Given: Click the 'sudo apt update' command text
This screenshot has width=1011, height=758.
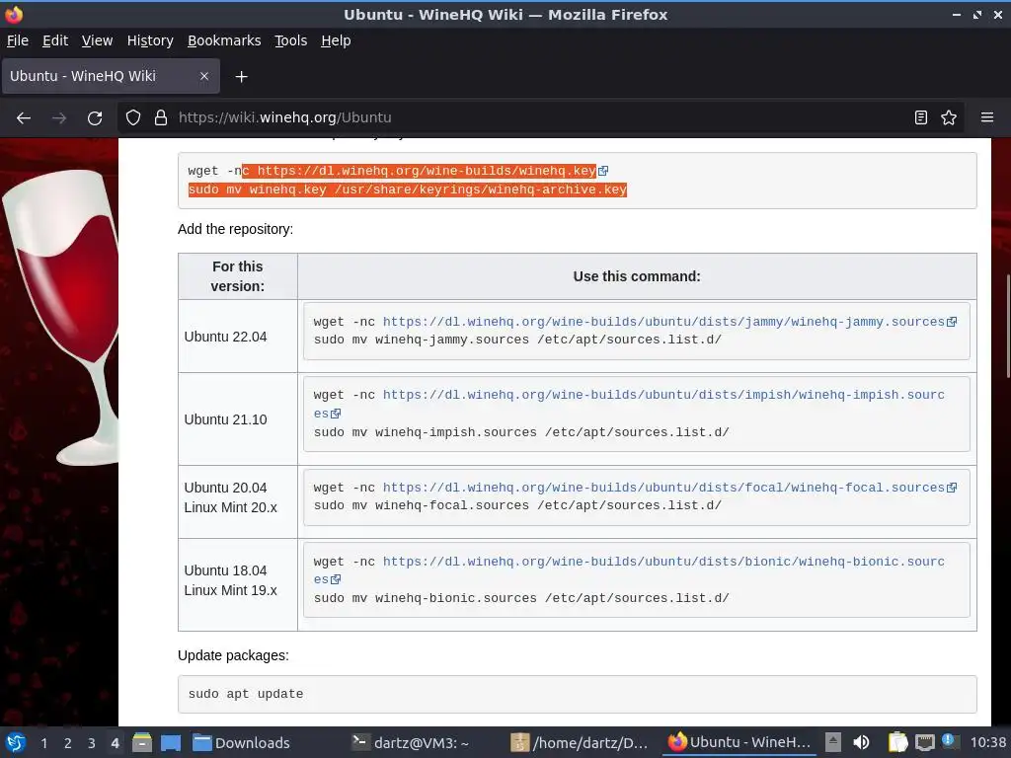Looking at the screenshot, I should (246, 694).
